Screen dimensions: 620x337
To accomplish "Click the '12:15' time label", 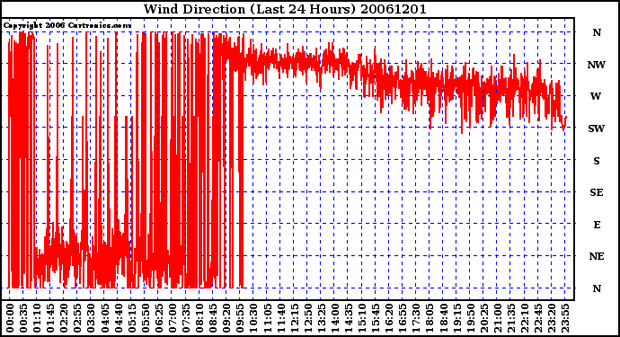I will 294,318.
